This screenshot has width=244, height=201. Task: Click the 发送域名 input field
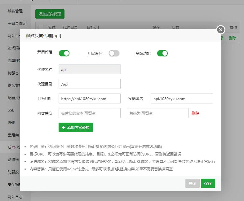(x=182, y=98)
